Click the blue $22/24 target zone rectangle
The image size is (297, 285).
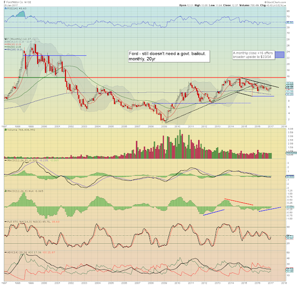[279, 55]
